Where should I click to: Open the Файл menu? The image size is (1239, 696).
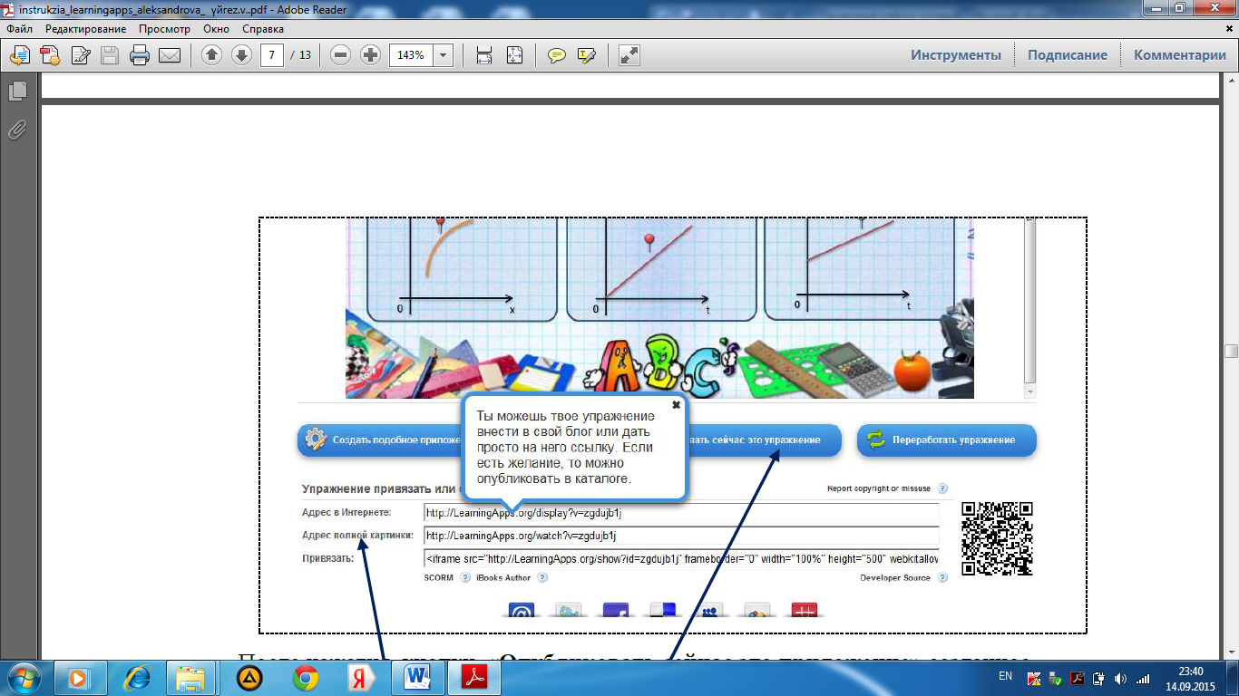(19, 29)
